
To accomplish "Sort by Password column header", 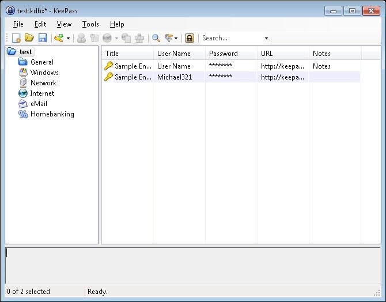I will (231, 54).
